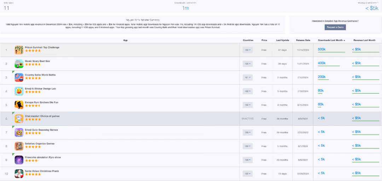382x181 pixels.
Task: Open the Satisfun: Organize Games app icon
Action: click(19, 146)
